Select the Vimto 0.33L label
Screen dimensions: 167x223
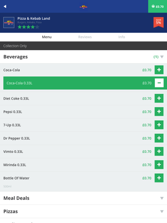(x=13, y=151)
